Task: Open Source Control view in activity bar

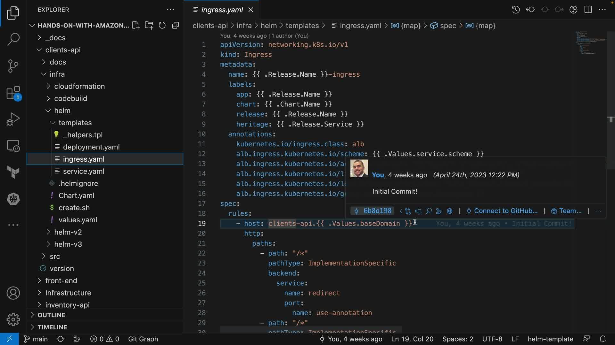Action: [x=13, y=66]
